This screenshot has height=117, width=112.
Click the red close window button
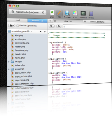pos(10,6)
